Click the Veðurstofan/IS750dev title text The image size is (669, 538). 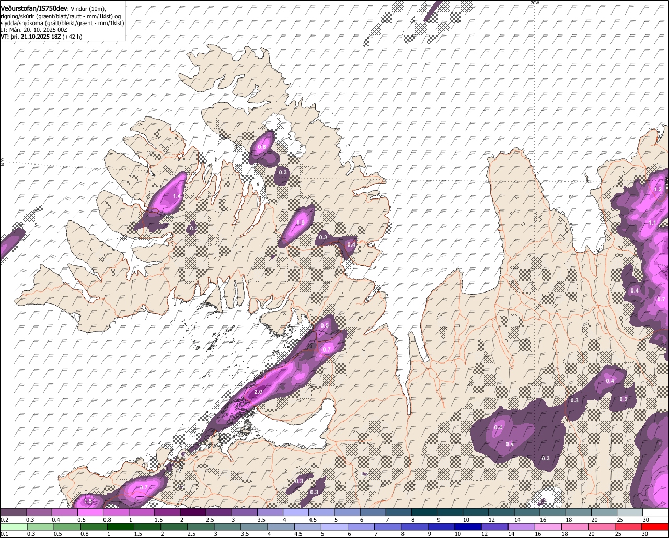[x=34, y=8]
